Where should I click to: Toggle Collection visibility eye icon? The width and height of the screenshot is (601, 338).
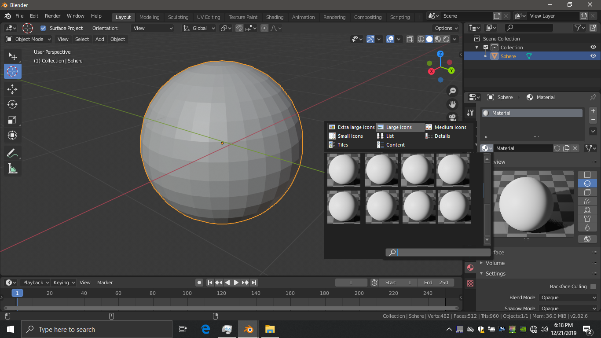pos(593,47)
